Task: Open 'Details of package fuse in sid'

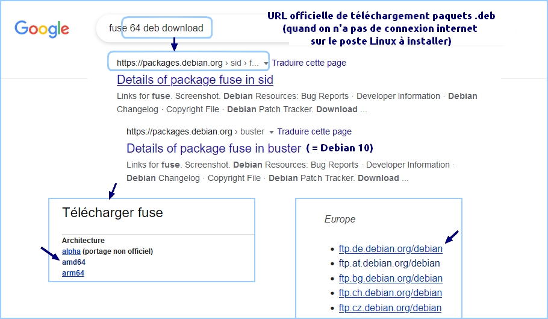Action: (195, 80)
